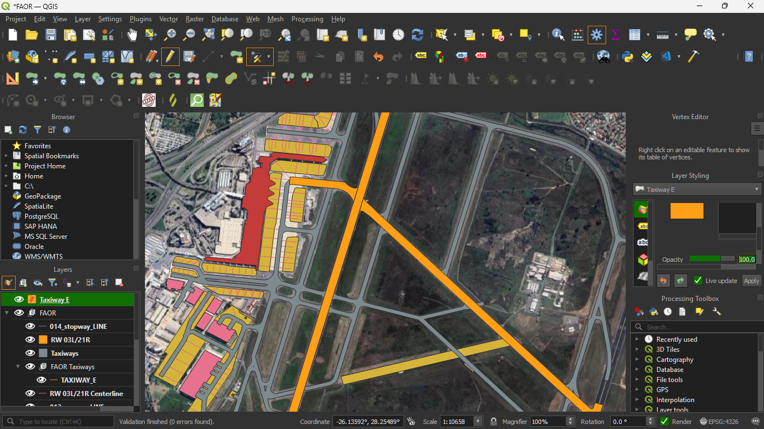The width and height of the screenshot is (764, 429).
Task: Click the Save Project icon
Action: click(x=51, y=35)
